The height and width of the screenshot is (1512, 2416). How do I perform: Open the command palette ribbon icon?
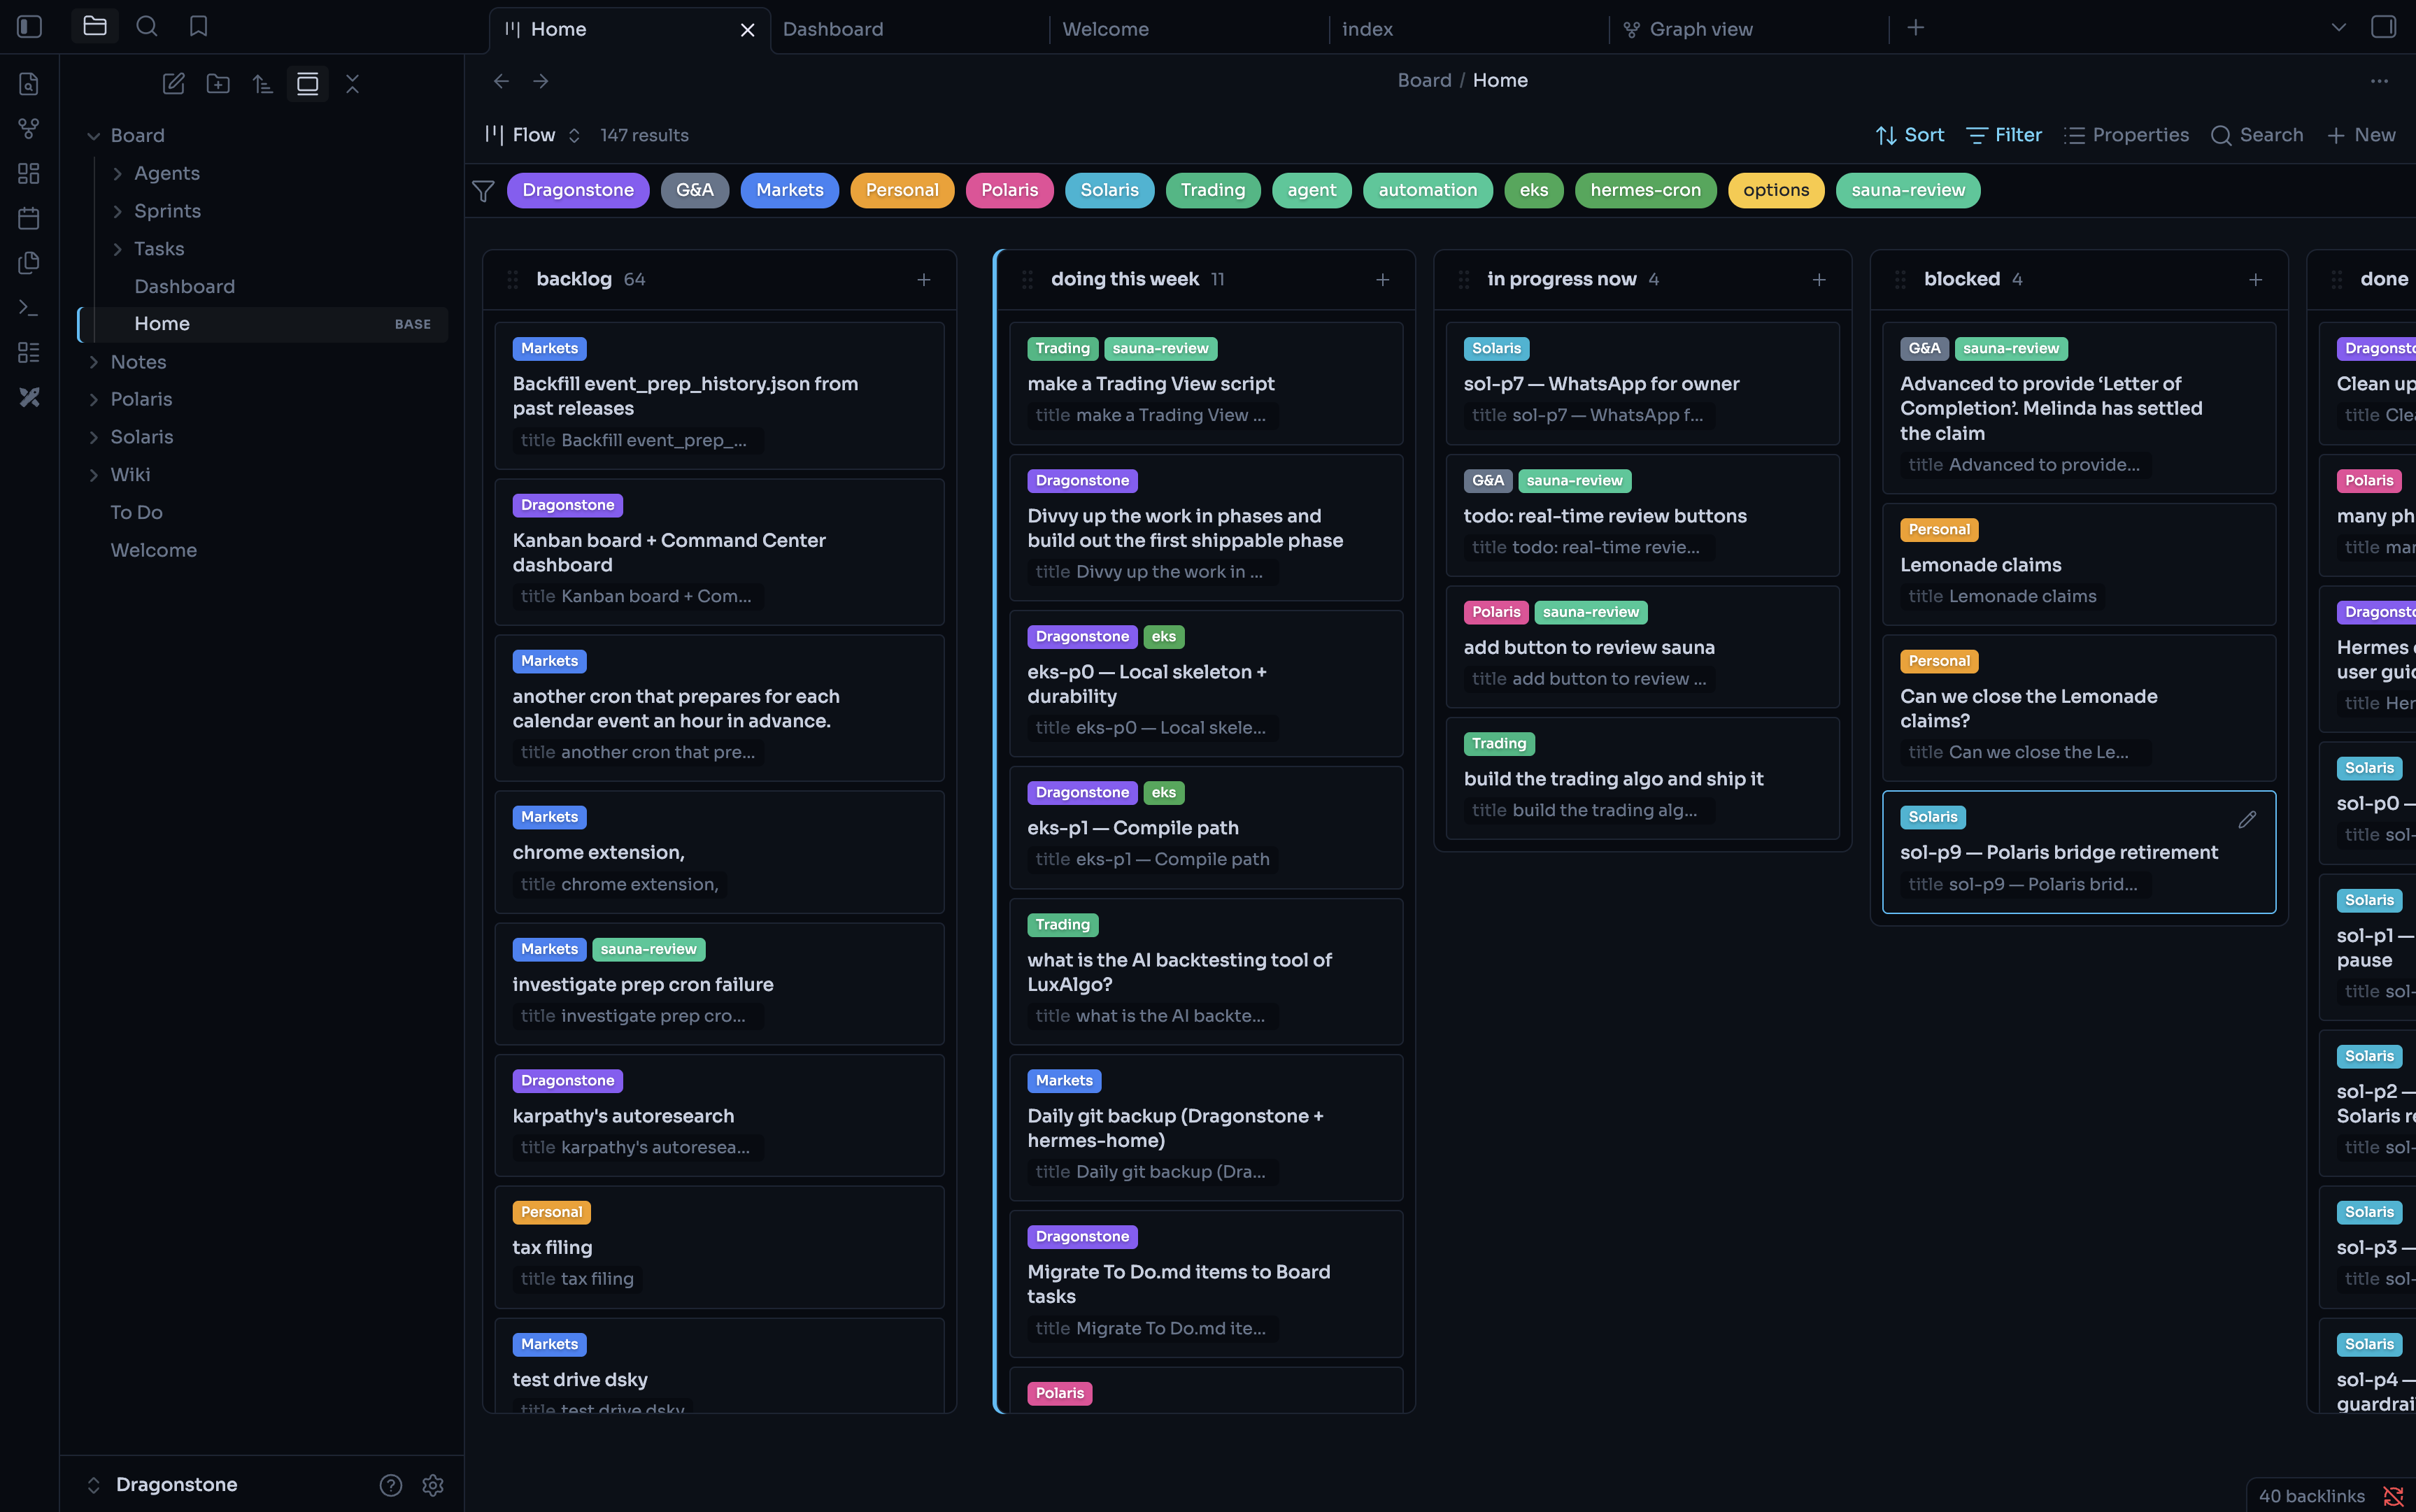click(x=29, y=308)
